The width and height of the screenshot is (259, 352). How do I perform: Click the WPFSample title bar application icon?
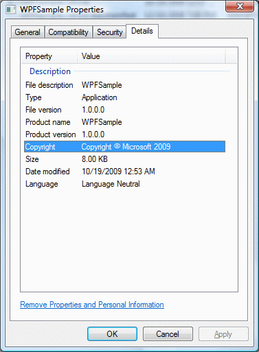coord(11,10)
